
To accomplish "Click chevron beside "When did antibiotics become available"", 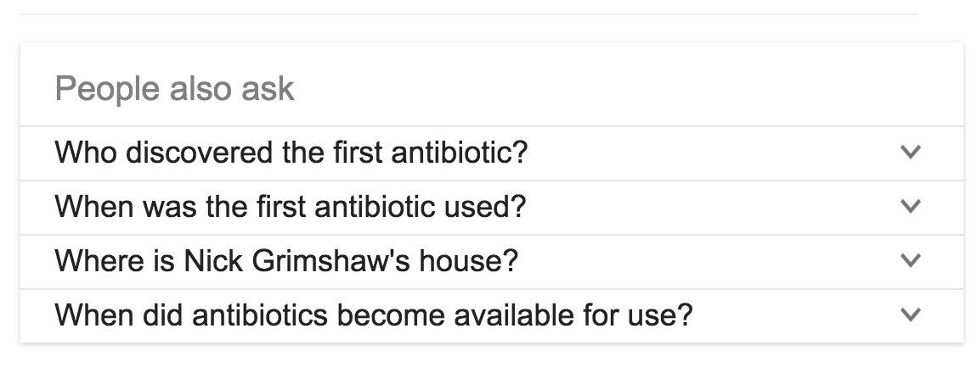I will [x=910, y=315].
